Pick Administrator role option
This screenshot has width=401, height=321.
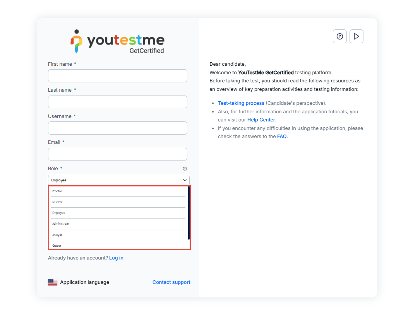[x=61, y=224]
